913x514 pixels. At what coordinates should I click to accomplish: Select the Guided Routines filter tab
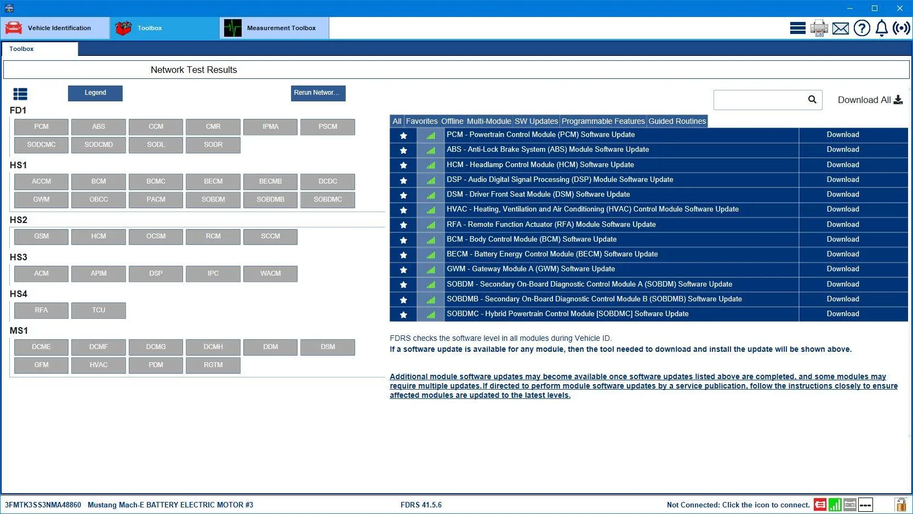click(x=677, y=121)
